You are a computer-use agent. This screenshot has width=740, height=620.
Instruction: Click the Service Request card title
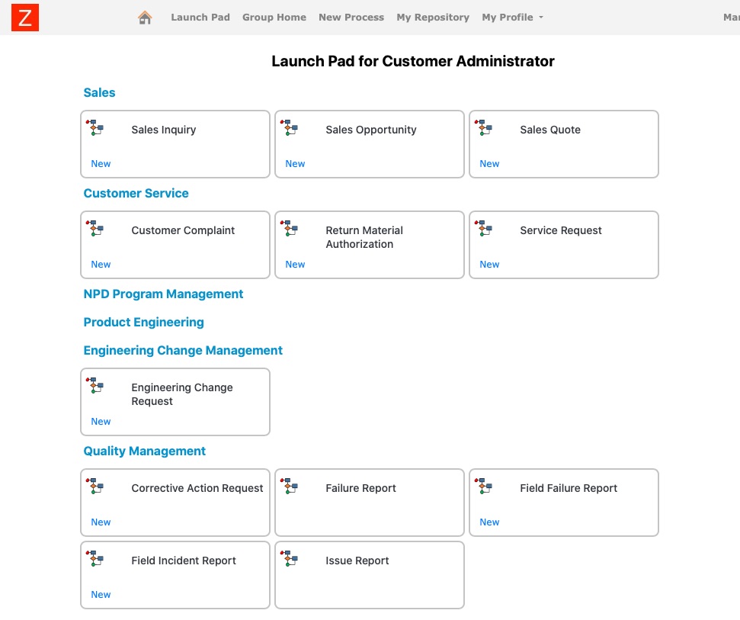coord(561,230)
